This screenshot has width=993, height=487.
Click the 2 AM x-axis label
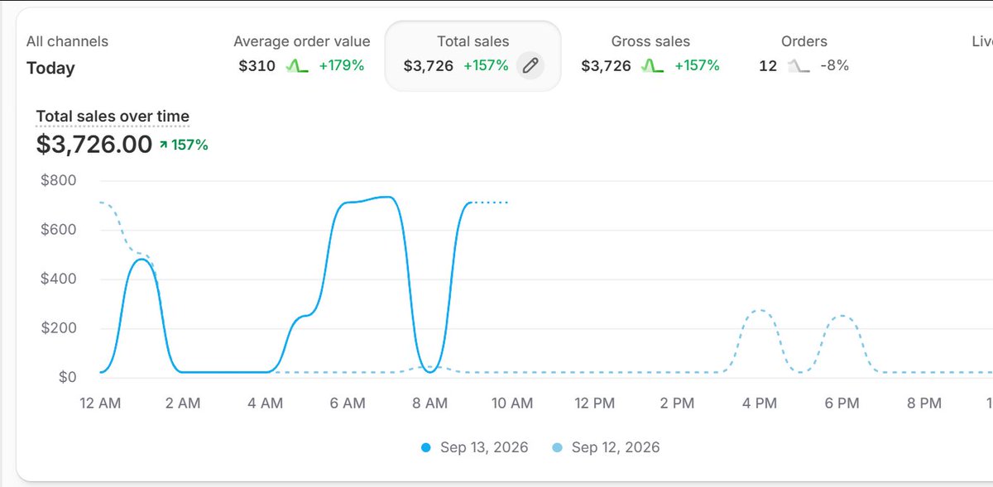(182, 403)
